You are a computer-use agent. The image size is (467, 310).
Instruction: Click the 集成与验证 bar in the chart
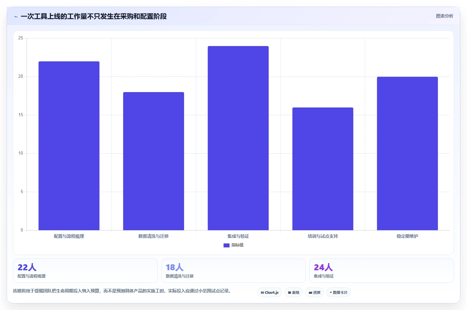coord(238,138)
